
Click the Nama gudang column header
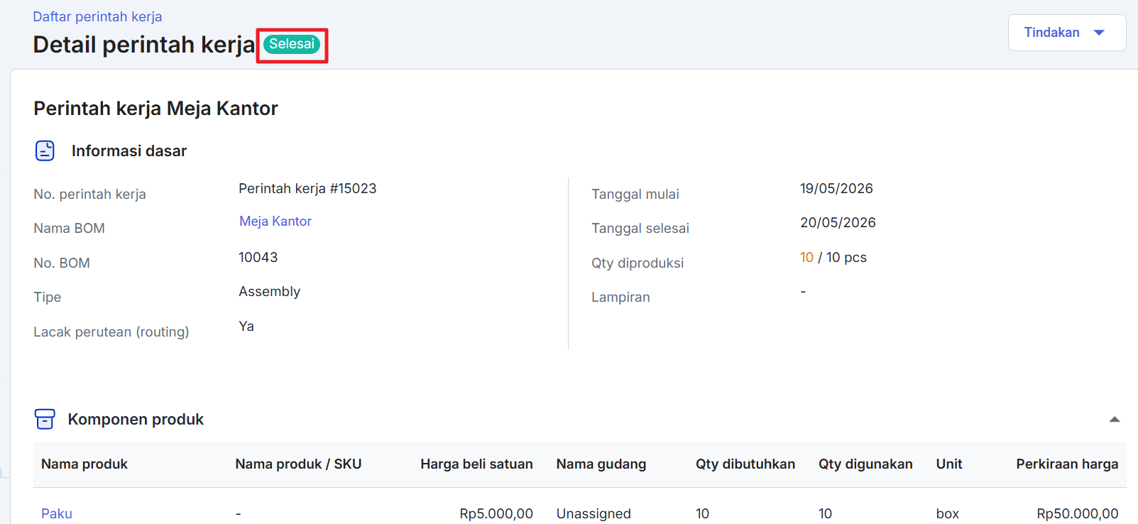(601, 464)
